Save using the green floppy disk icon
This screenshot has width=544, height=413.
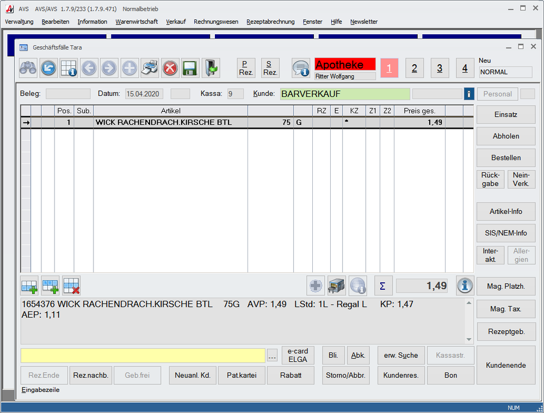(x=190, y=68)
